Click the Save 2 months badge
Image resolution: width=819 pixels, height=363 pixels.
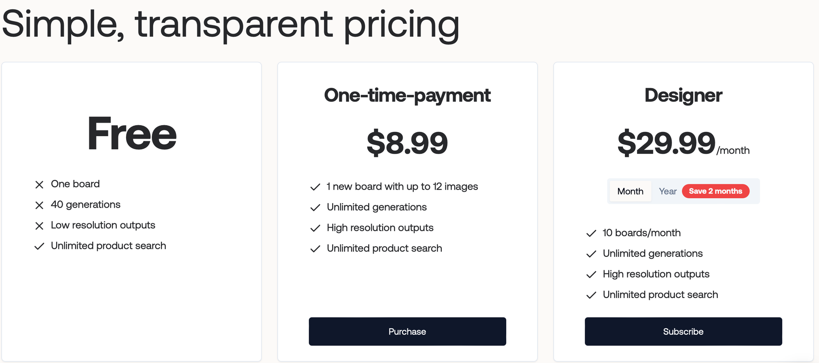click(x=715, y=191)
